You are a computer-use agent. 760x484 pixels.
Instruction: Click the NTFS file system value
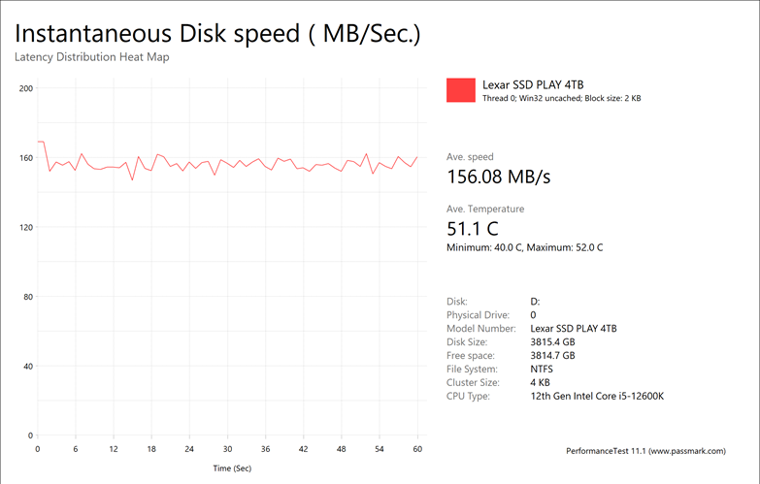[x=544, y=369]
